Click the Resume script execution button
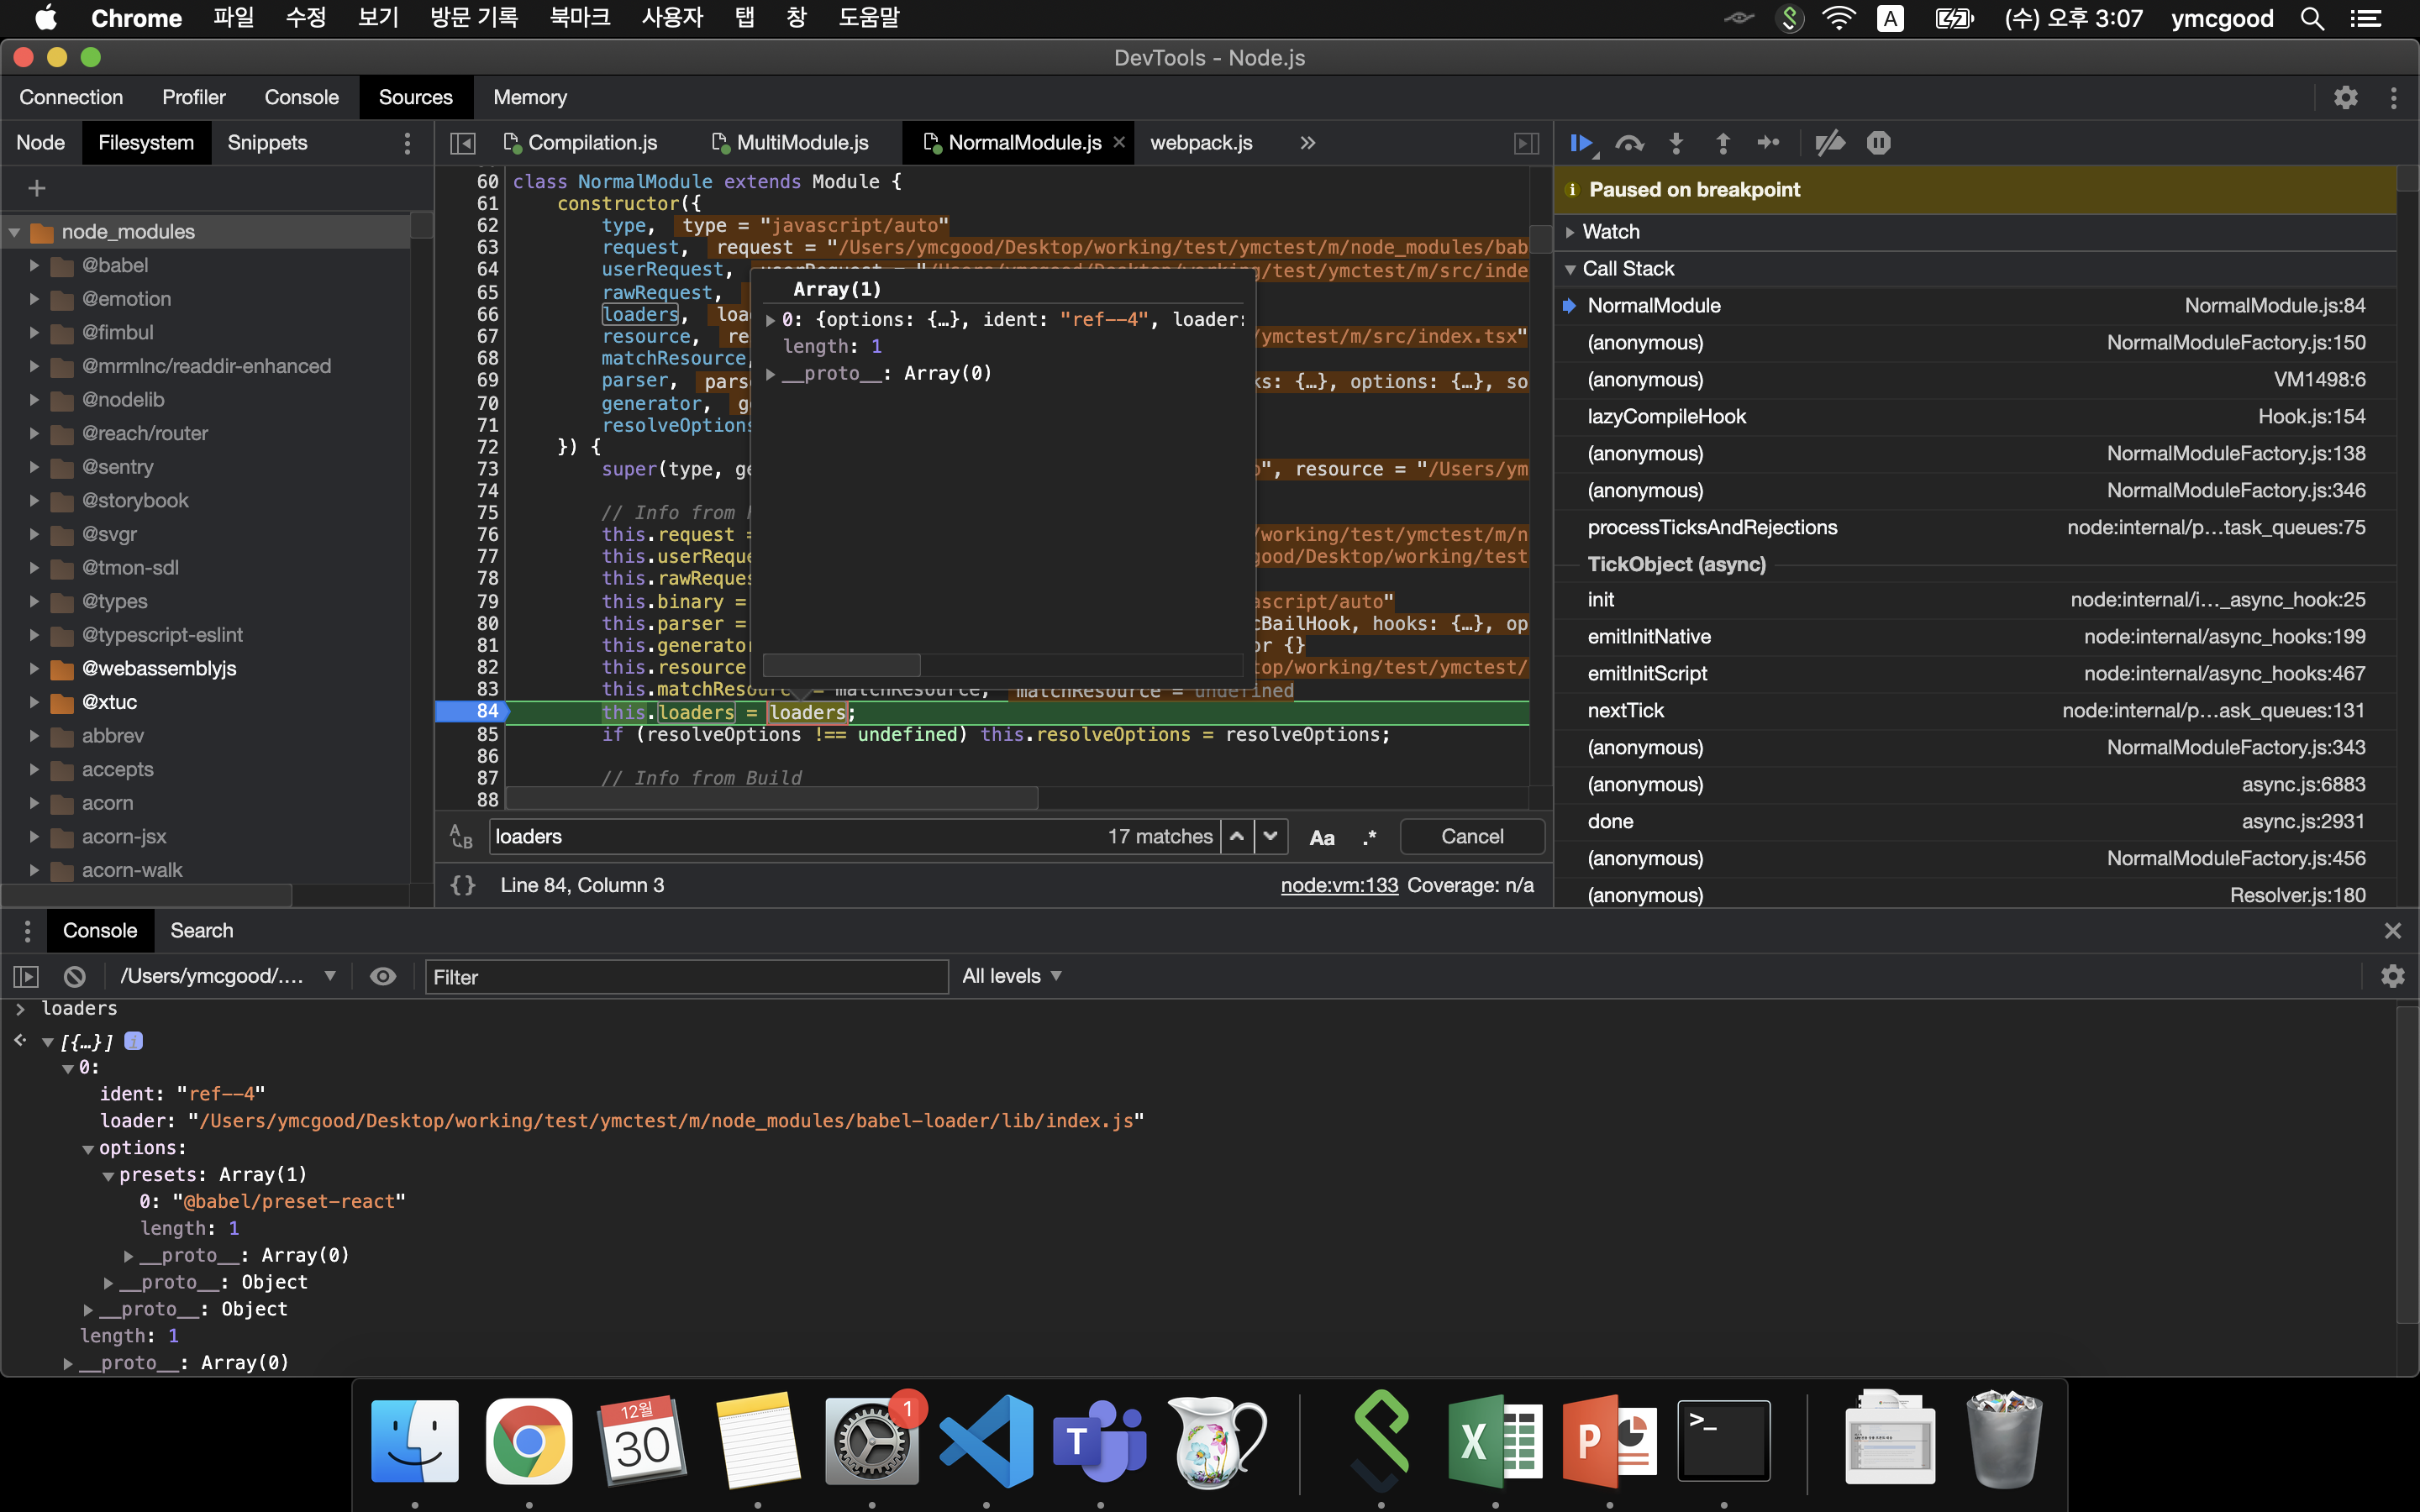This screenshot has width=2420, height=1512. (1582, 141)
